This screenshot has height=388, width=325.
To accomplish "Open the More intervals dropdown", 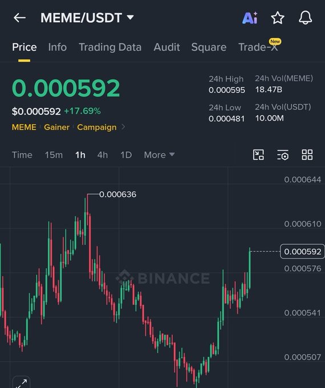I will coord(159,155).
